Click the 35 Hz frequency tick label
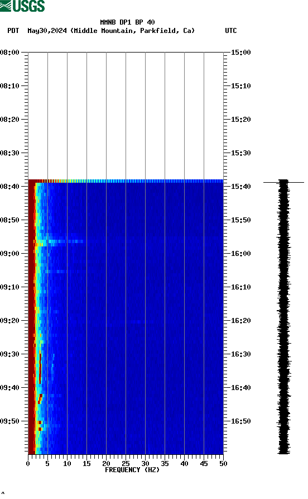The image size is (308, 499). click(165, 464)
